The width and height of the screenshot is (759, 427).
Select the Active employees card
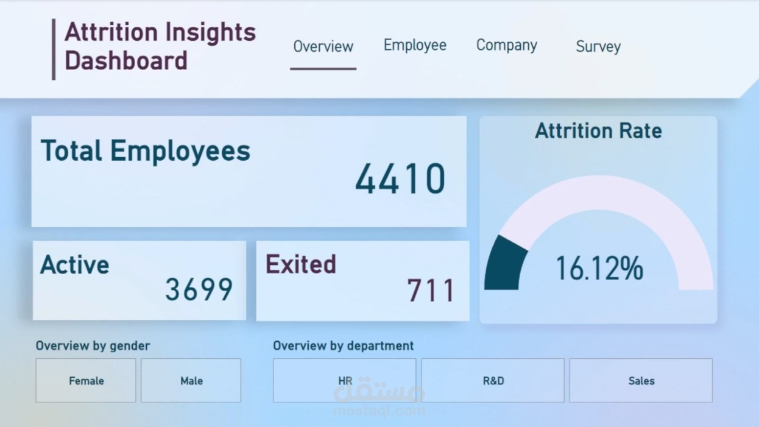[x=139, y=280]
